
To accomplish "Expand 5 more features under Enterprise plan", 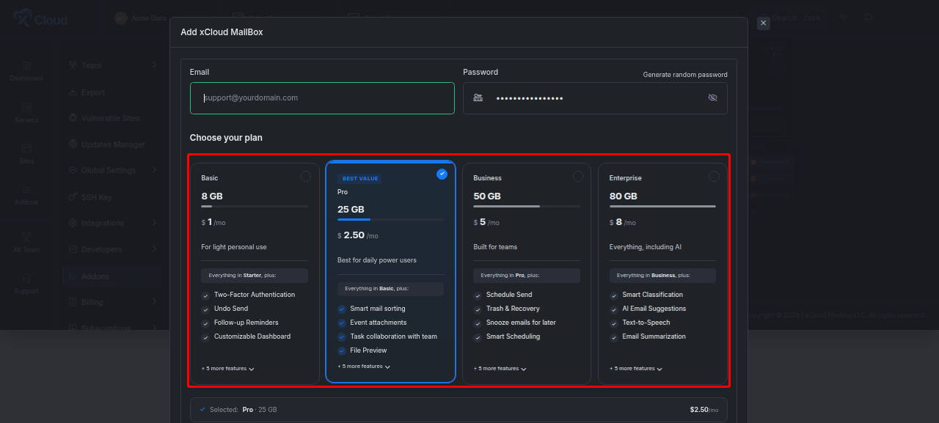I will point(636,369).
